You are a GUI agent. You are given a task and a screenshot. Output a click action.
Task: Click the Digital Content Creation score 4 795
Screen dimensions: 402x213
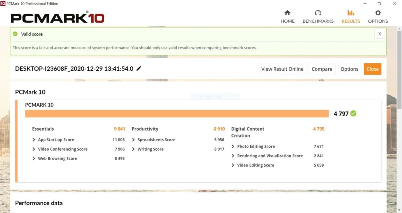(x=319, y=129)
